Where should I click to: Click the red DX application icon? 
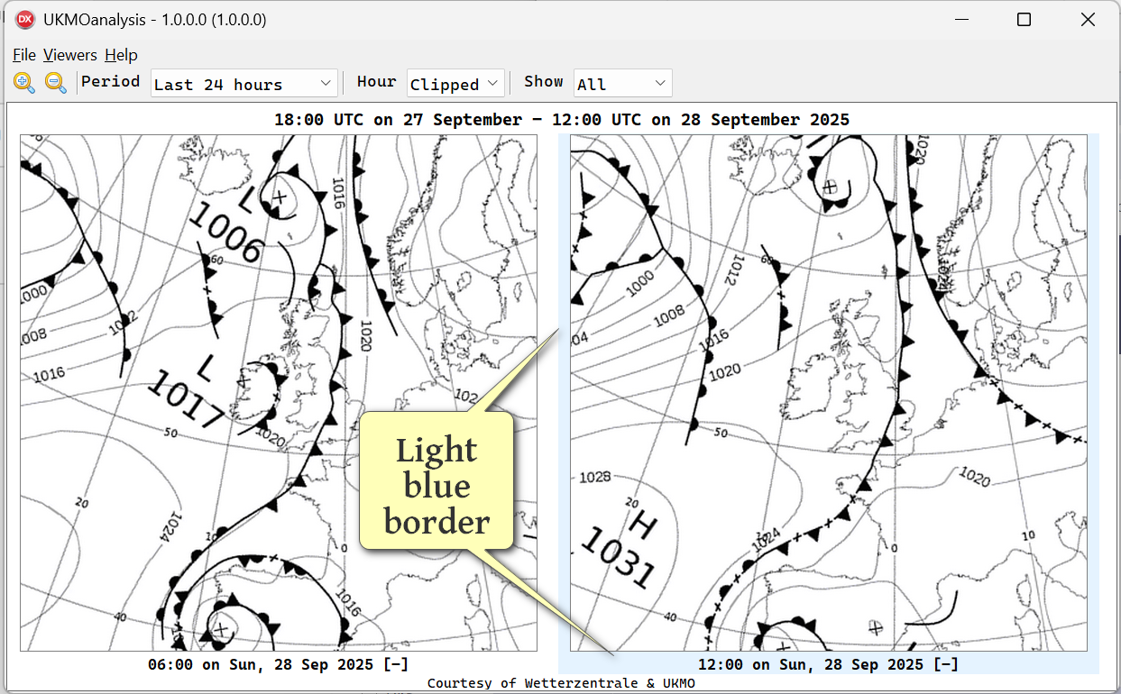(x=25, y=19)
